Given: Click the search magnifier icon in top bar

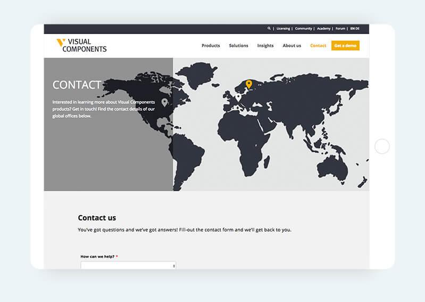Looking at the screenshot, I should click(x=269, y=28).
